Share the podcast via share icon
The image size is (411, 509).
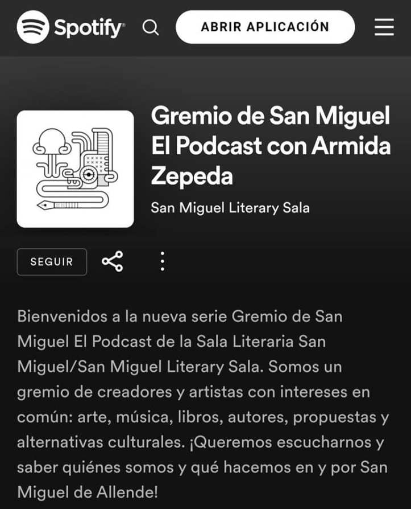[x=113, y=261]
